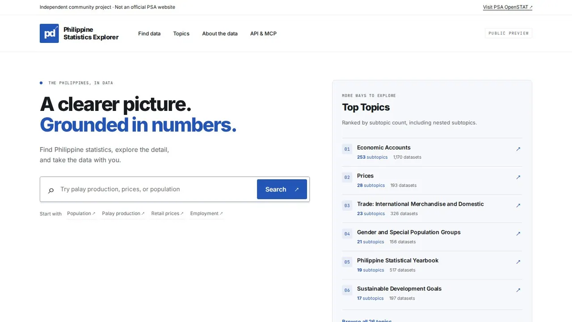Click the Public Preview badge

509,33
